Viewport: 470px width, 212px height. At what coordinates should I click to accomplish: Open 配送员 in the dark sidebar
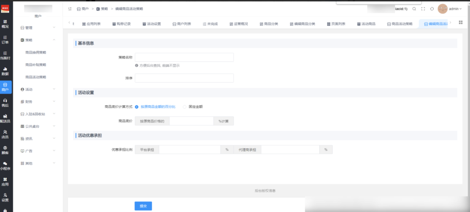point(5,119)
